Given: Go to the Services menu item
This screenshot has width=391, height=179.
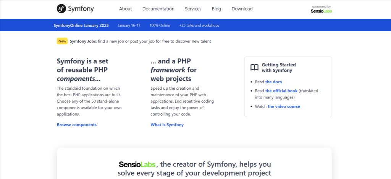Looking at the screenshot, I should [193, 9].
